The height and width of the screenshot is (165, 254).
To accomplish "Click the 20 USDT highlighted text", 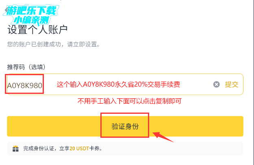I will pos(79,148).
